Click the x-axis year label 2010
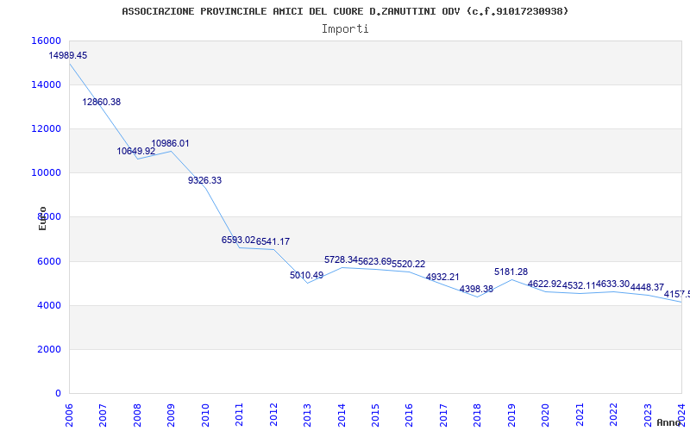Screen dimensions: 690x431 (205, 415)
